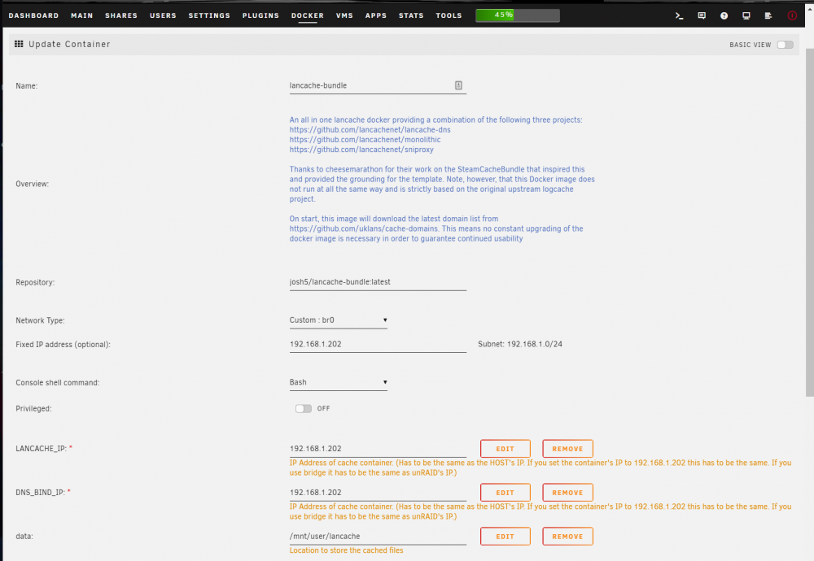Click the monolithic GitHub URL text

coord(365,140)
